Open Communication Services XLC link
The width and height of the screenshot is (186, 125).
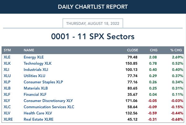point(49,107)
